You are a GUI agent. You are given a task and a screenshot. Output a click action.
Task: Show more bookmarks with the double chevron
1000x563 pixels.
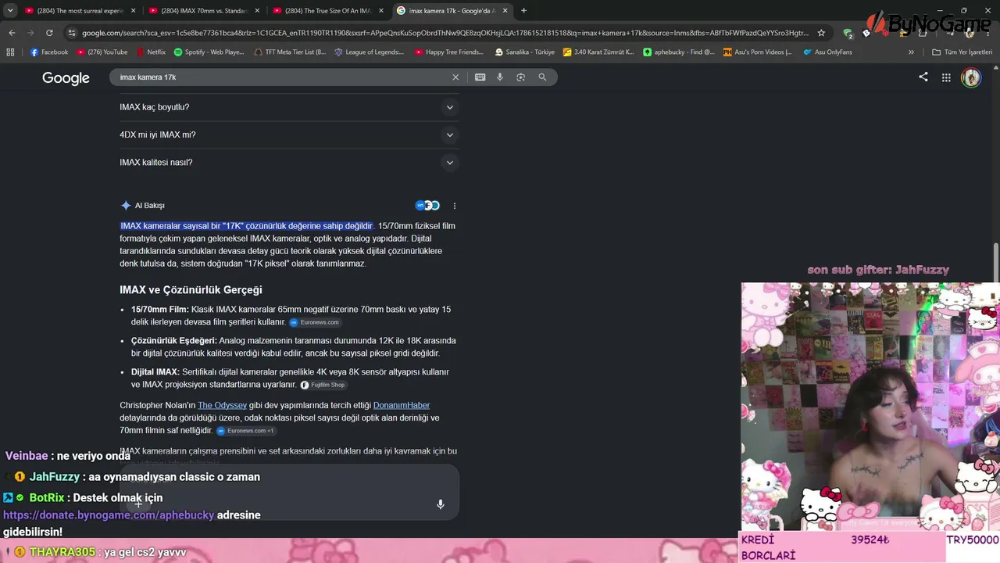(x=911, y=52)
